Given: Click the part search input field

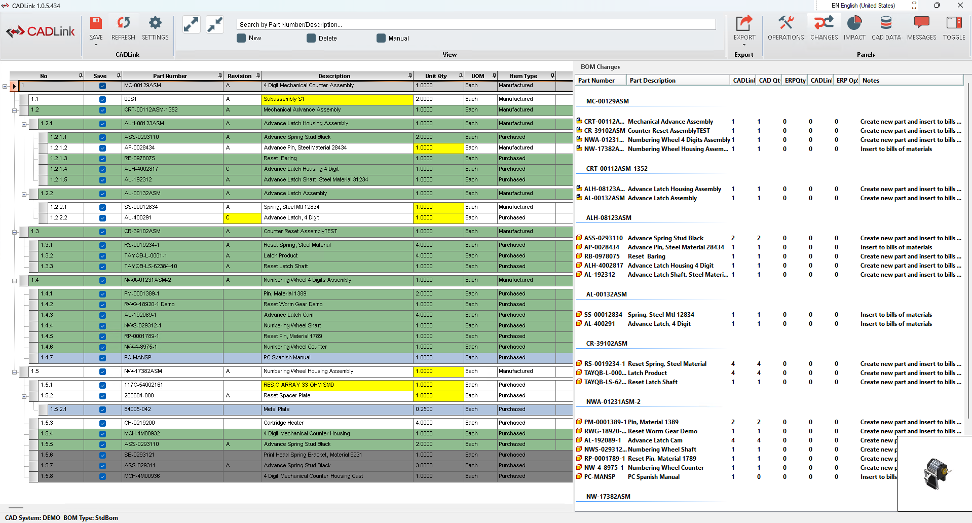Looking at the screenshot, I should (476, 24).
